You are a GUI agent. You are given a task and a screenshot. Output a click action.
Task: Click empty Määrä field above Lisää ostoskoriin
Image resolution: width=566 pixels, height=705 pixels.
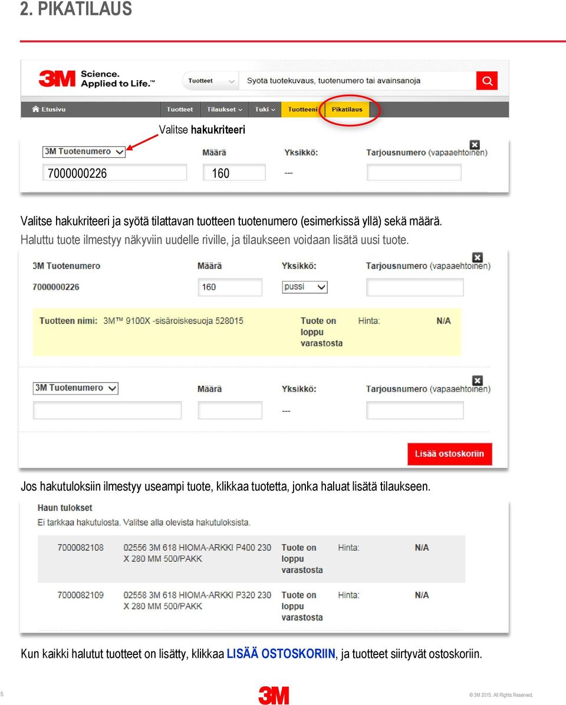tap(230, 411)
